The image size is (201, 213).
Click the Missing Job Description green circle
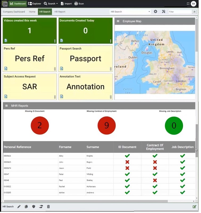(x=174, y=125)
